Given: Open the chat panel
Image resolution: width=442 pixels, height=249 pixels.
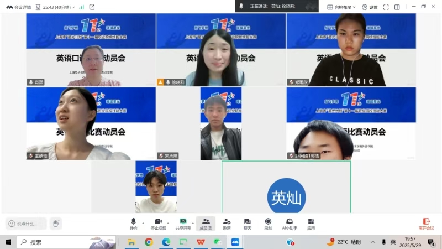Looking at the screenshot, I should 247,223.
